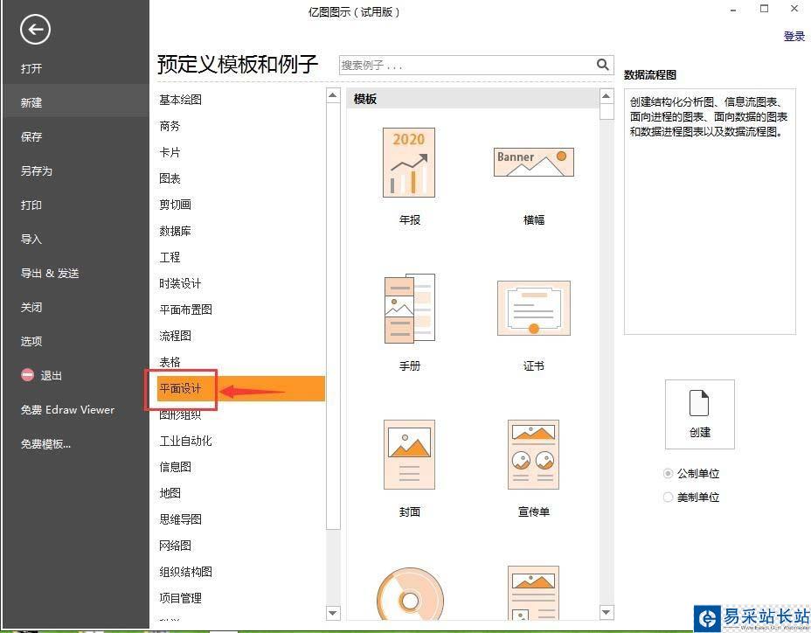Select the 信息图 category
The width and height of the screenshot is (811, 633).
[175, 467]
